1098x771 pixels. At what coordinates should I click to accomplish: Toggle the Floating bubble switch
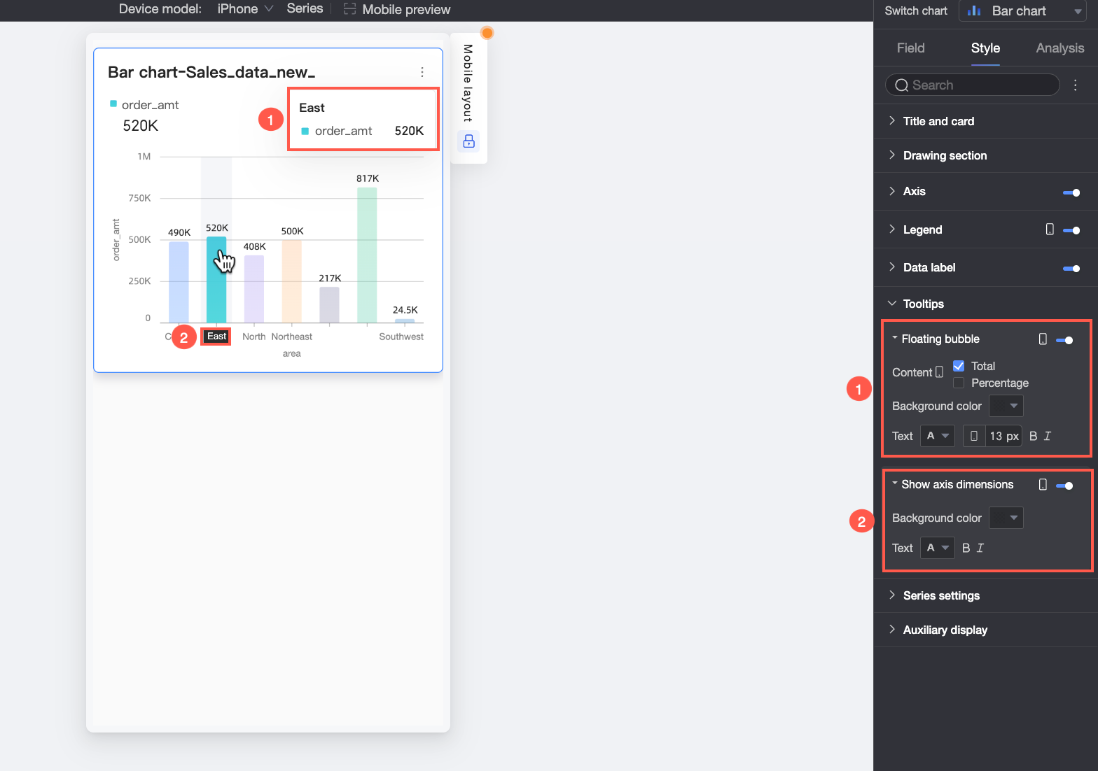[1064, 340]
